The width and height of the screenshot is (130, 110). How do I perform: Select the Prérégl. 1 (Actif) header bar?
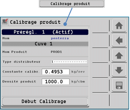pyautogui.click(x=45, y=32)
